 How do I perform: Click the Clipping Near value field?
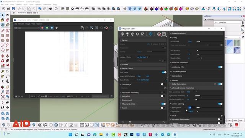pyautogui.click(x=191, y=107)
